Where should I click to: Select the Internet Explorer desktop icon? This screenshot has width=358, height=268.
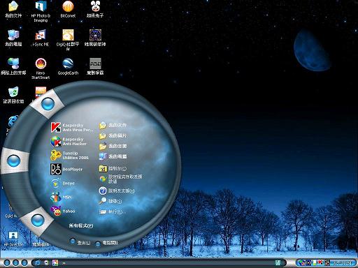pos(13,121)
